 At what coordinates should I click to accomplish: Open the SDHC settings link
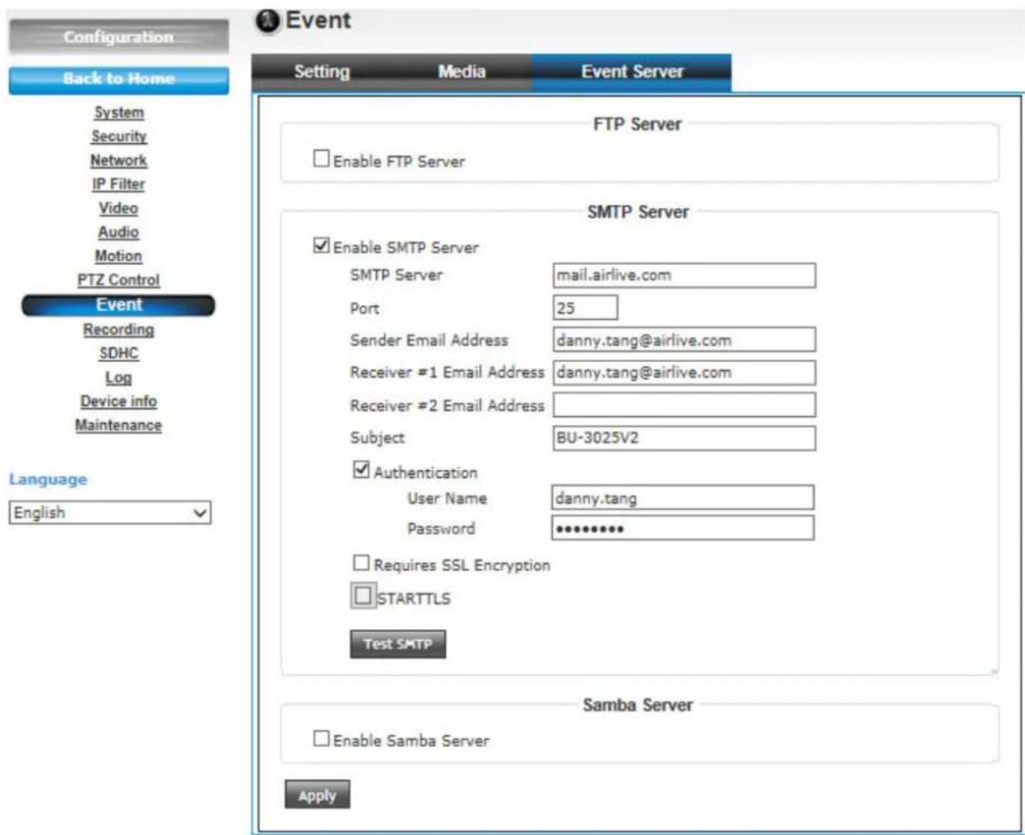pyautogui.click(x=118, y=354)
